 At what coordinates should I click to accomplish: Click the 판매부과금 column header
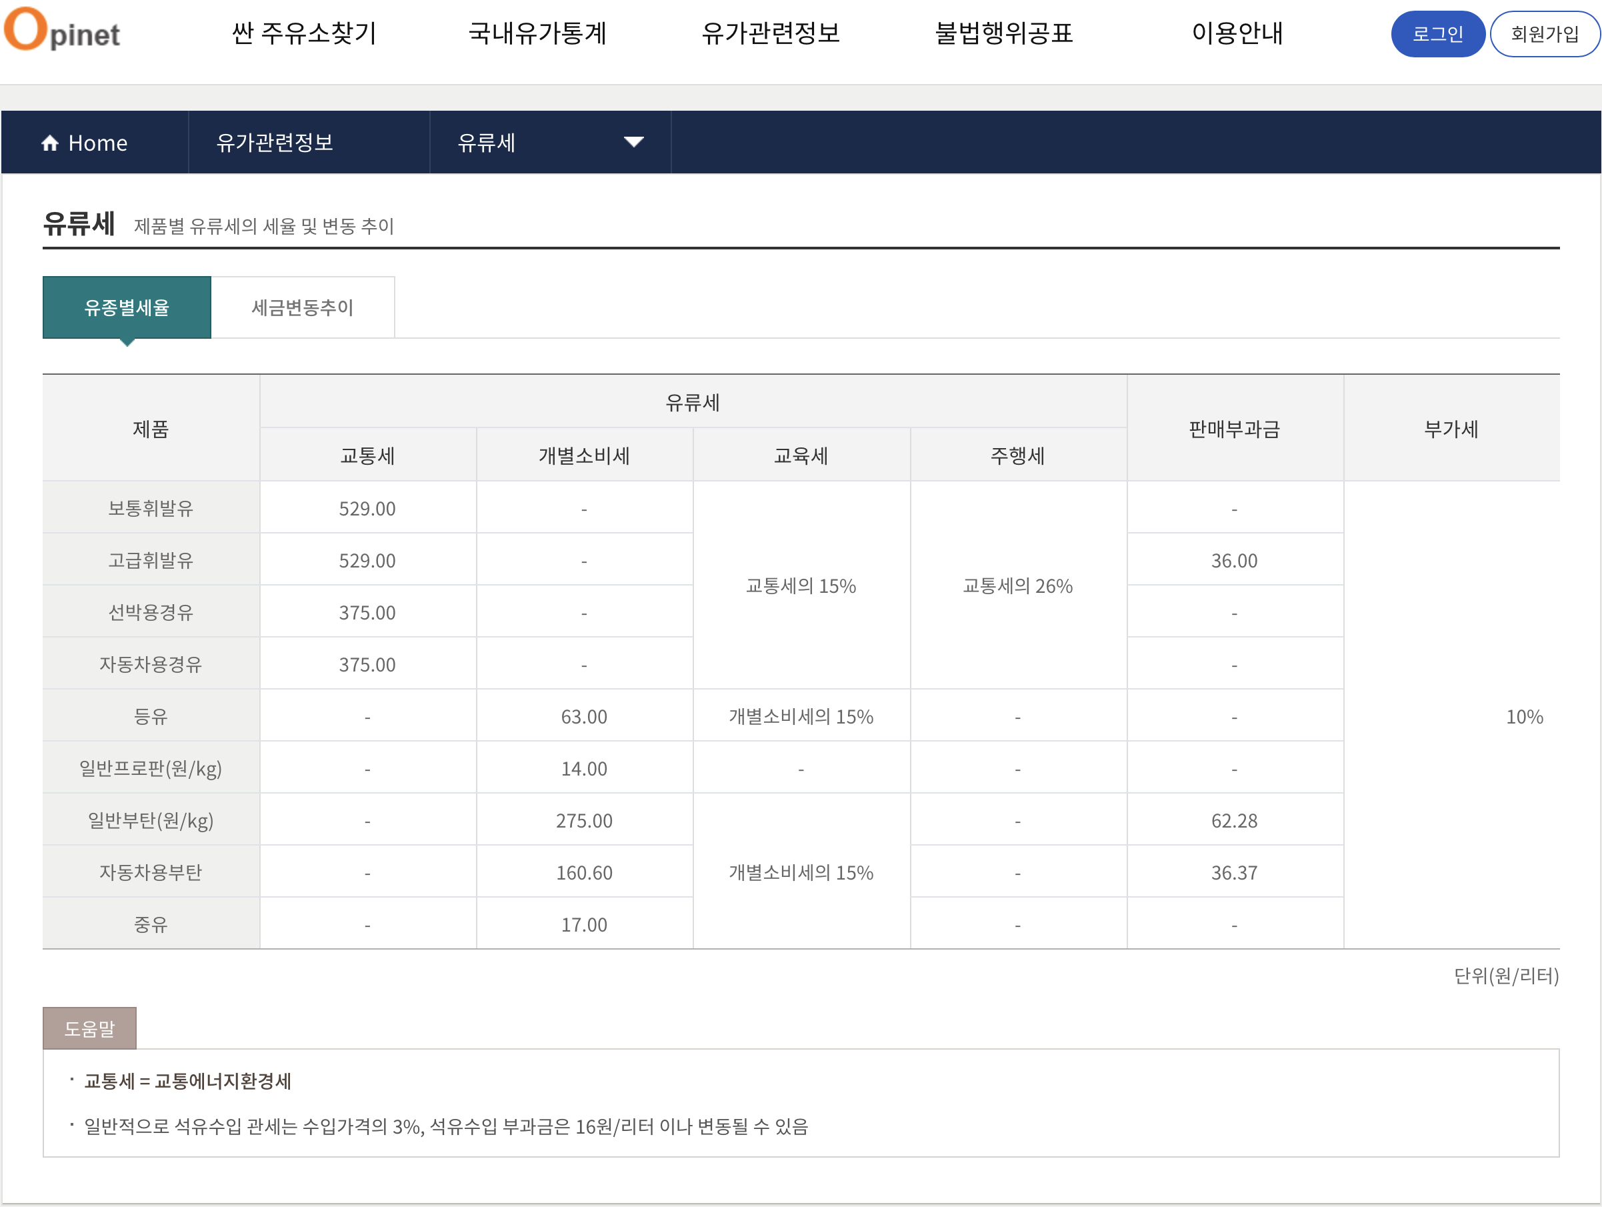pyautogui.click(x=1234, y=428)
